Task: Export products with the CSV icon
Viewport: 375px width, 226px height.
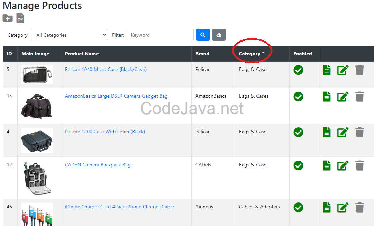Action: coord(20,18)
